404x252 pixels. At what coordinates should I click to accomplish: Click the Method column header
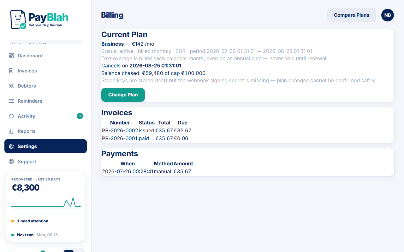pos(163,163)
